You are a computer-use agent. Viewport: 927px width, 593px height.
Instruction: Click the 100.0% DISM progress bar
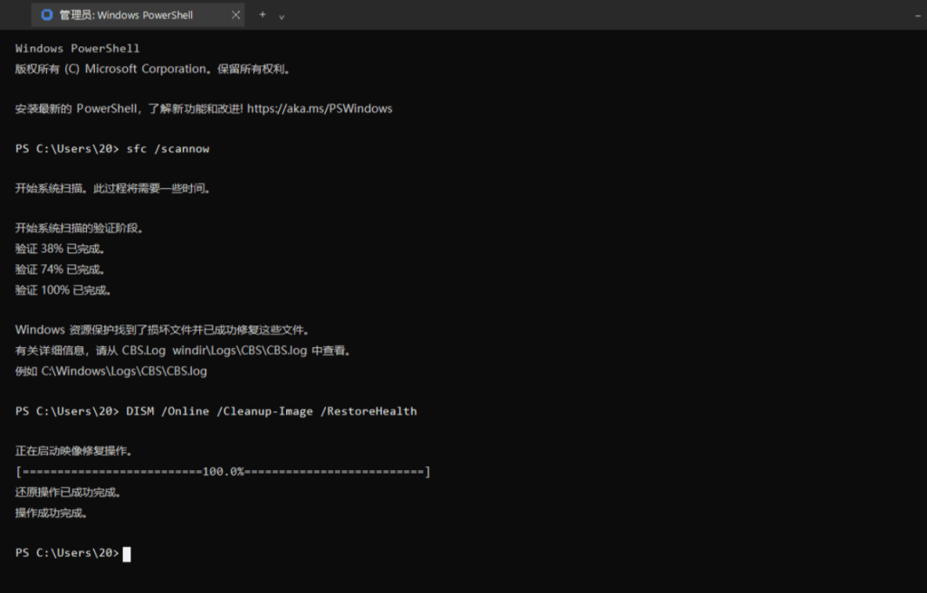point(223,472)
